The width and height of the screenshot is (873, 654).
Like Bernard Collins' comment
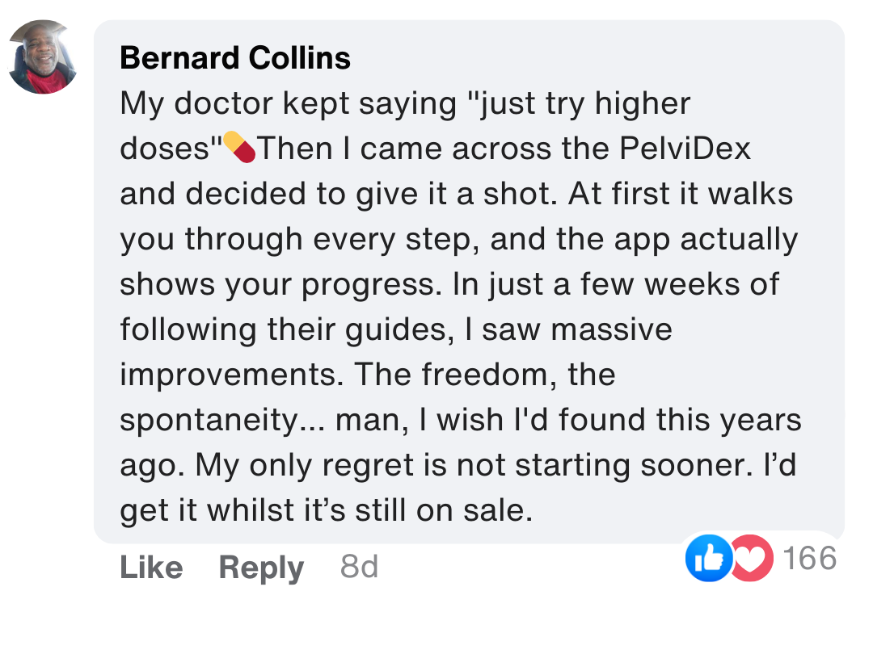(x=151, y=568)
